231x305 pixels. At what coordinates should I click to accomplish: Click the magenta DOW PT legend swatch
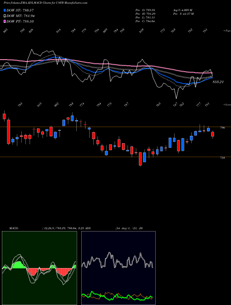(5, 21)
